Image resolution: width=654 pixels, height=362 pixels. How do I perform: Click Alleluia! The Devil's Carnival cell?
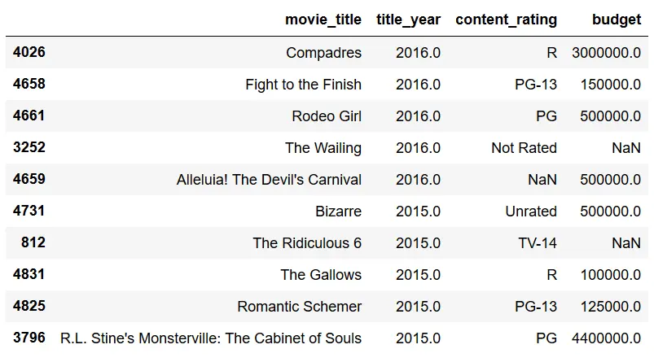269,180
